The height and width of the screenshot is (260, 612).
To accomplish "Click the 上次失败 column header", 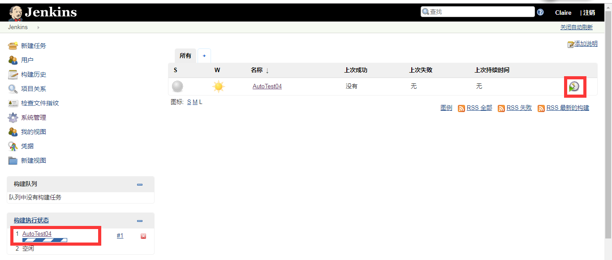I will (x=421, y=70).
